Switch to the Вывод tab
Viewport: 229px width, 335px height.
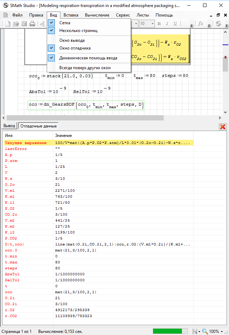tap(9, 126)
